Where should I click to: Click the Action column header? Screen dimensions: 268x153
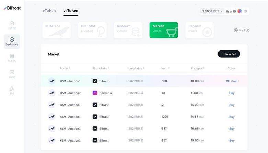click(x=232, y=68)
